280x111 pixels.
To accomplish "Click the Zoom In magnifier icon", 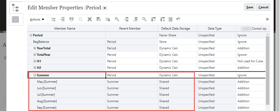I will click(x=117, y=19).
